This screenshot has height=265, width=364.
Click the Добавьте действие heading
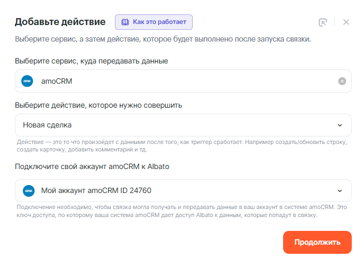[x=60, y=22]
